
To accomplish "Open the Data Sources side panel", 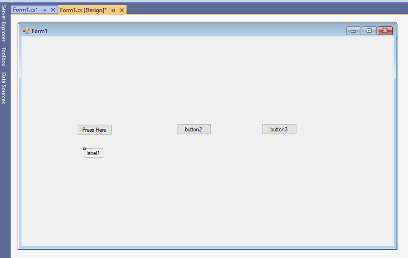I will pos(3,88).
